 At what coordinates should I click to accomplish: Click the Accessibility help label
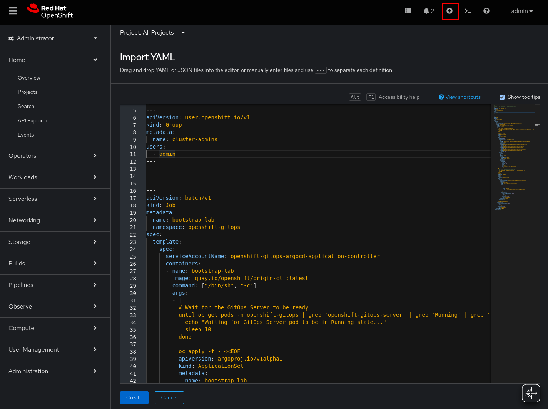[399, 97]
